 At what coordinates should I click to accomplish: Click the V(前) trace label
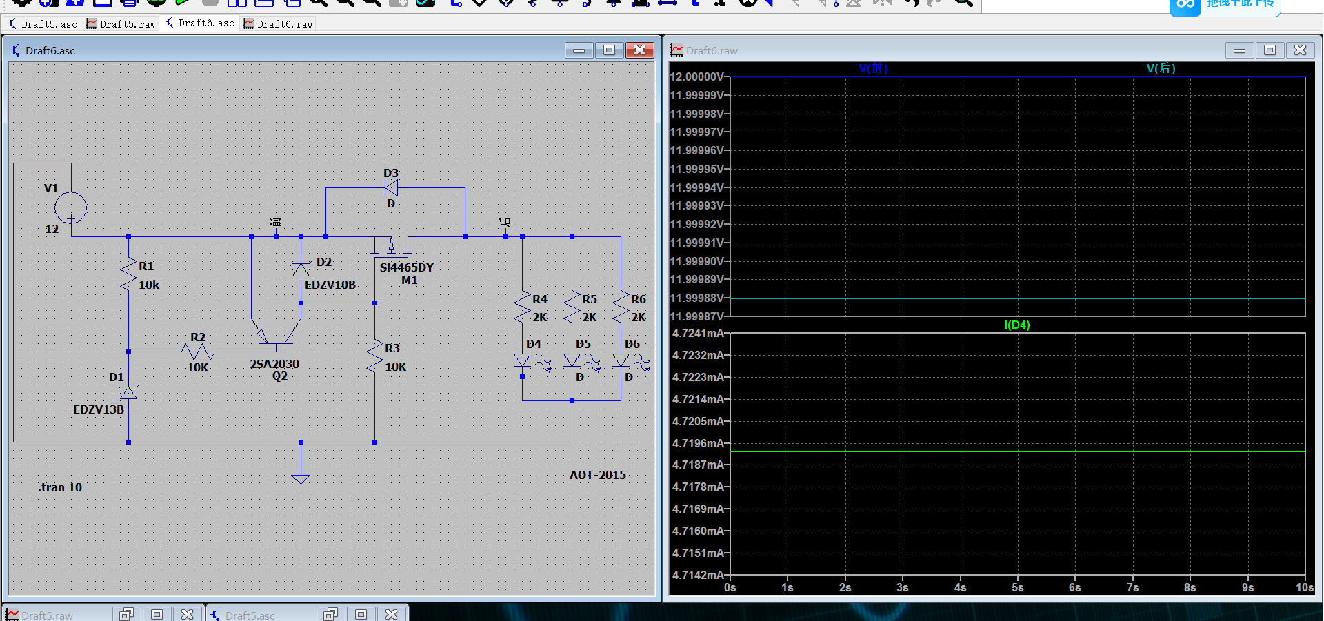873,68
